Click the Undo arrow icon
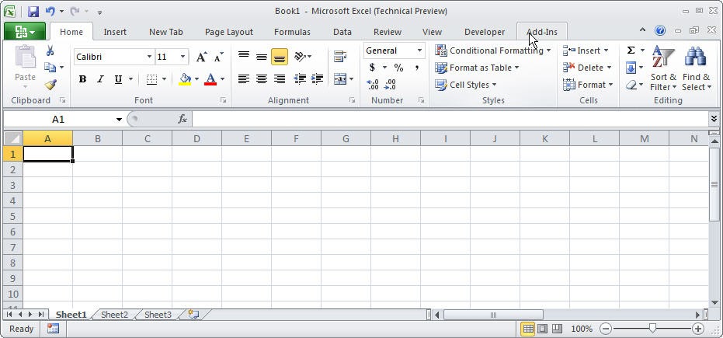Screen dimensions: 723x338 (x=50, y=12)
